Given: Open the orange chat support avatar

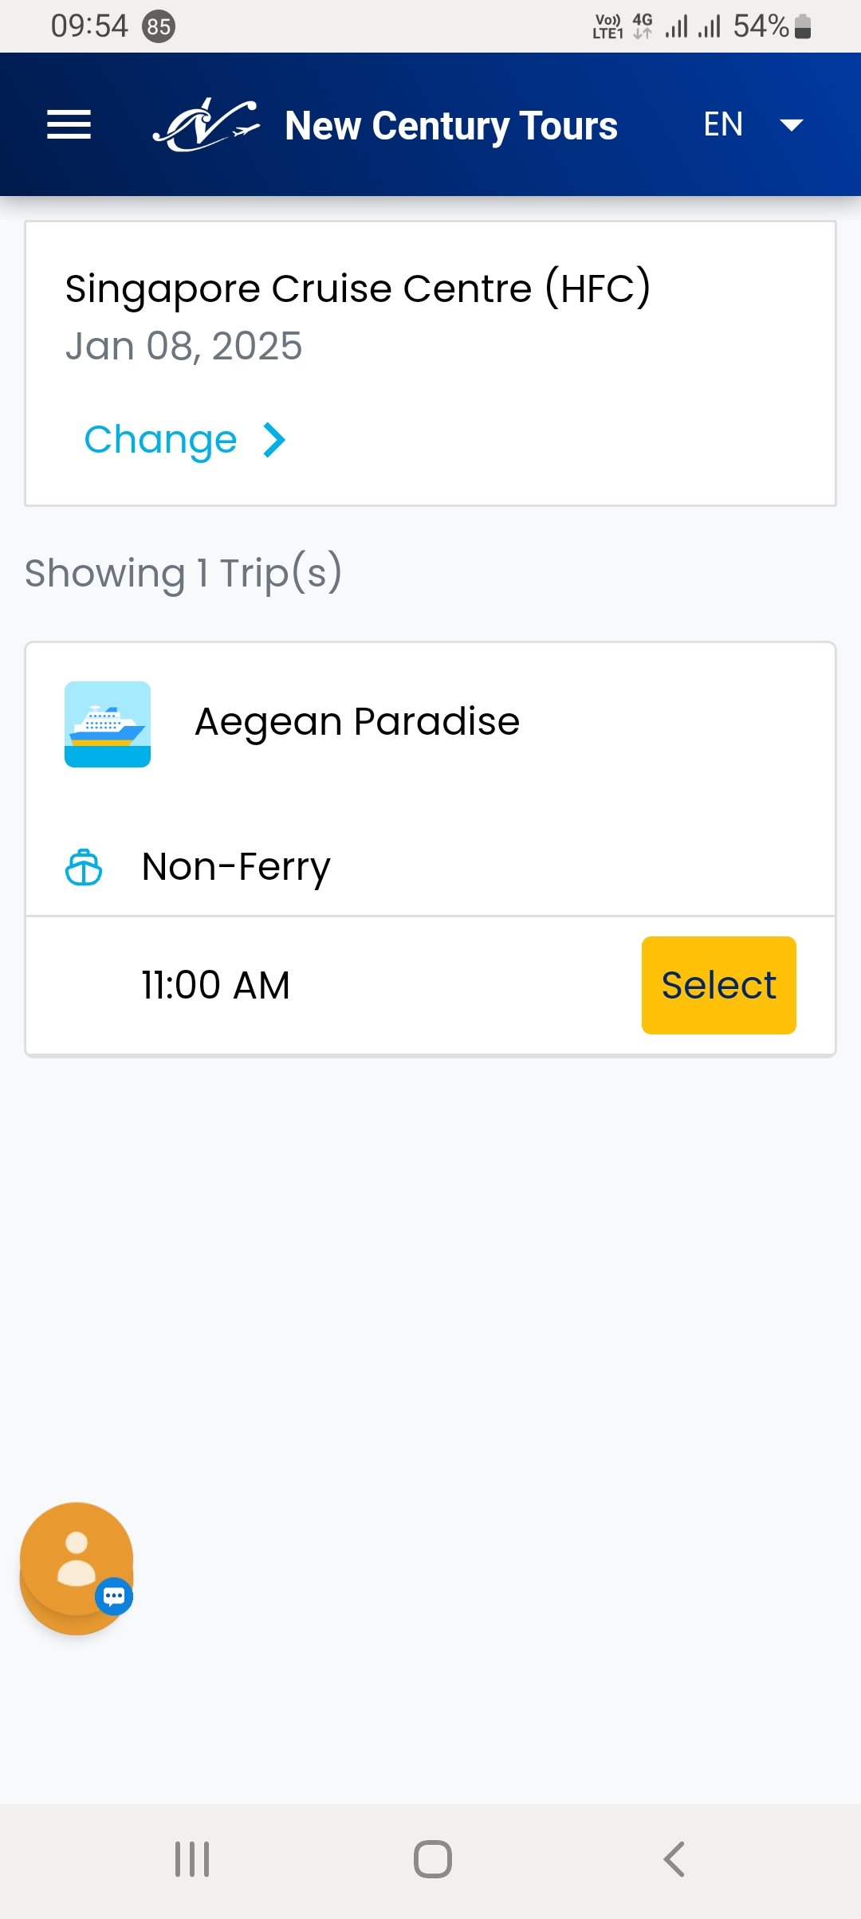Looking at the screenshot, I should pos(75,1562).
